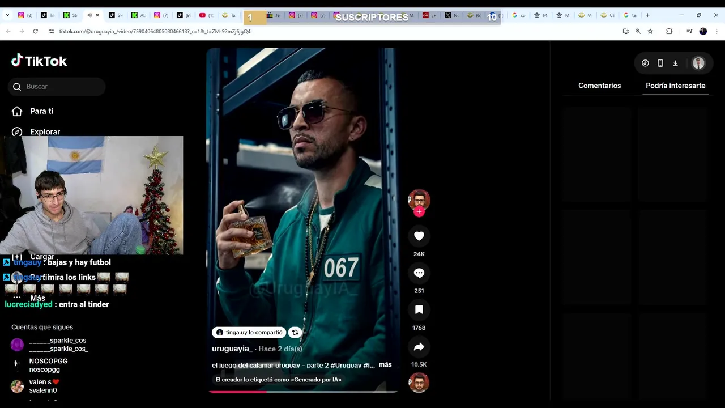Screen dimensions: 725x408
Task: Follow uruguayia_ with the red plus button
Action: [419, 211]
